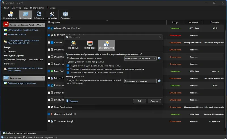Click the SmartDefrag task icon

(x=52, y=100)
